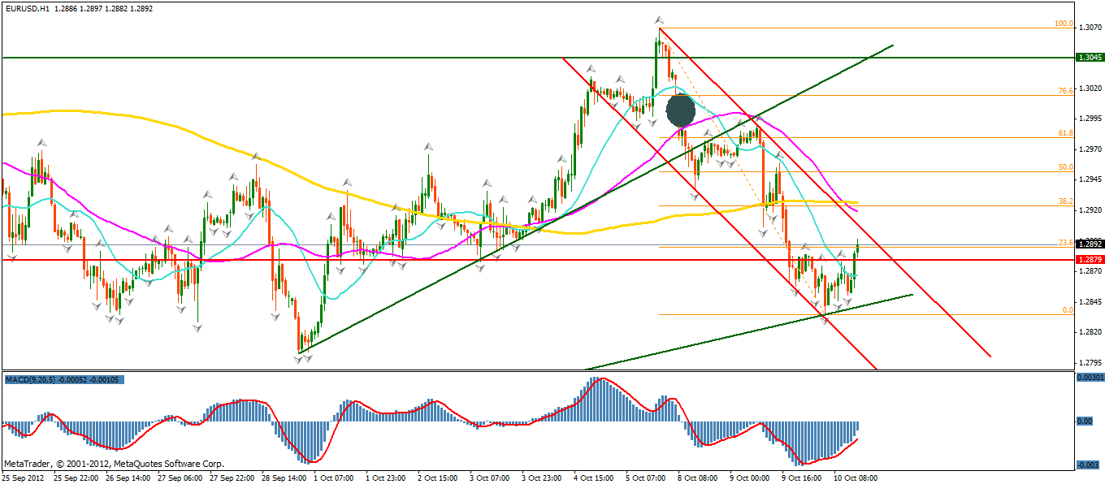Screen dimensions: 1105x484
Task: Click the Fibonacci 100.0 level label
Action: pos(1064,24)
